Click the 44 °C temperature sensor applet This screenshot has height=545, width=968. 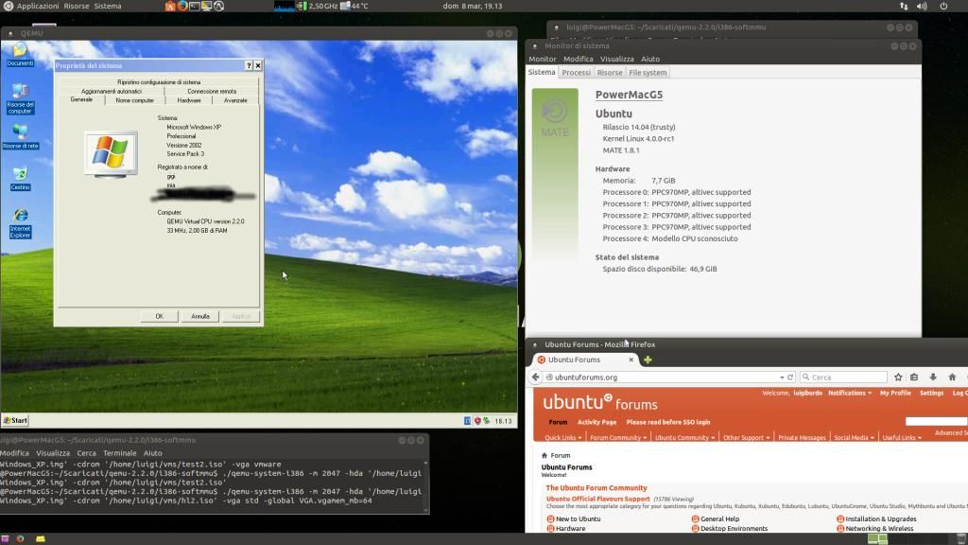(x=354, y=7)
